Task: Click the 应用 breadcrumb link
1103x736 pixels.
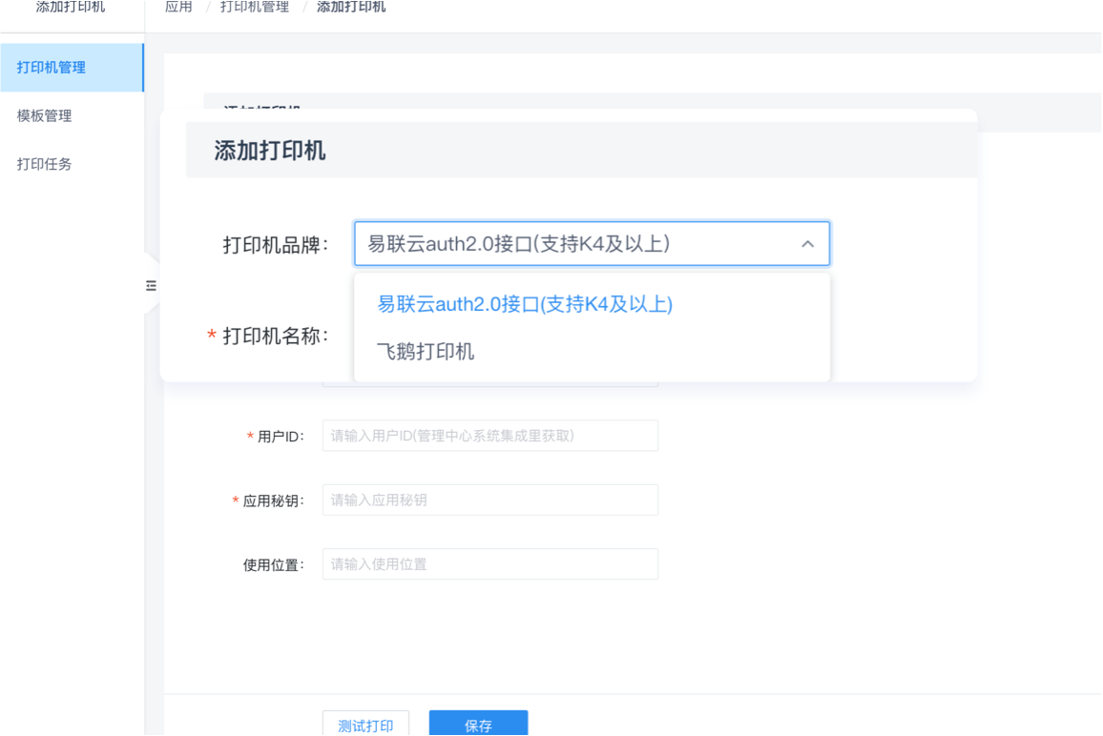Action: (178, 8)
